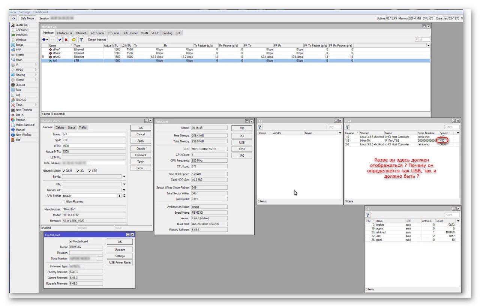This screenshot has width=480, height=307.
Task: Open the Wireless menu item
Action: coord(21,40)
